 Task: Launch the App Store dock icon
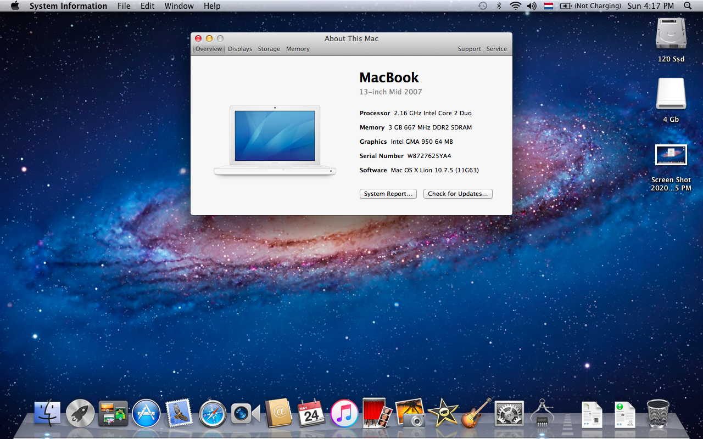click(146, 413)
